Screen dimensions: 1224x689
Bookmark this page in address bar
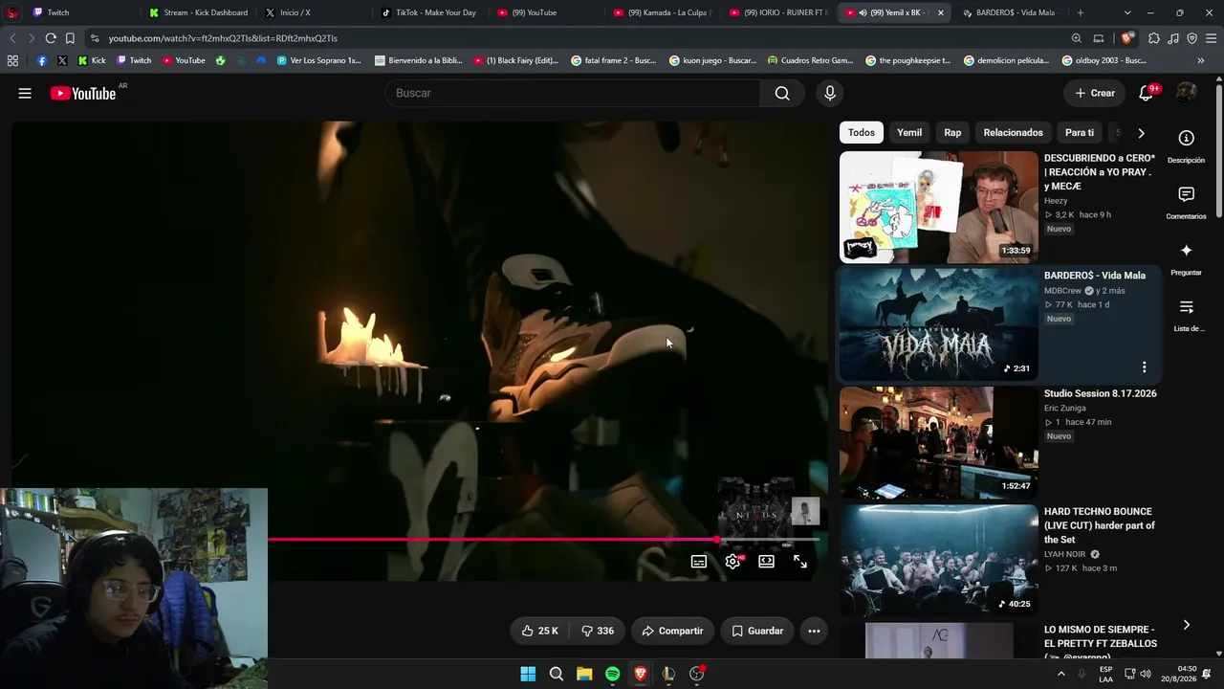(x=70, y=38)
